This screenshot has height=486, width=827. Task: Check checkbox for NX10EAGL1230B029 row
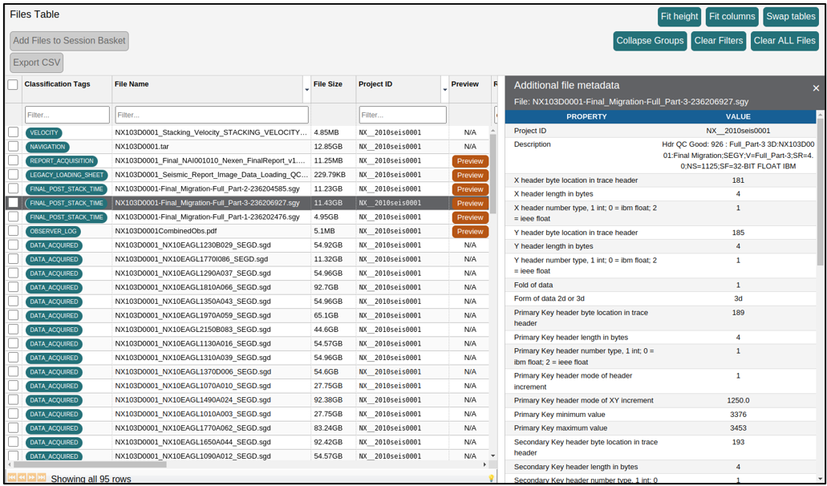click(13, 245)
